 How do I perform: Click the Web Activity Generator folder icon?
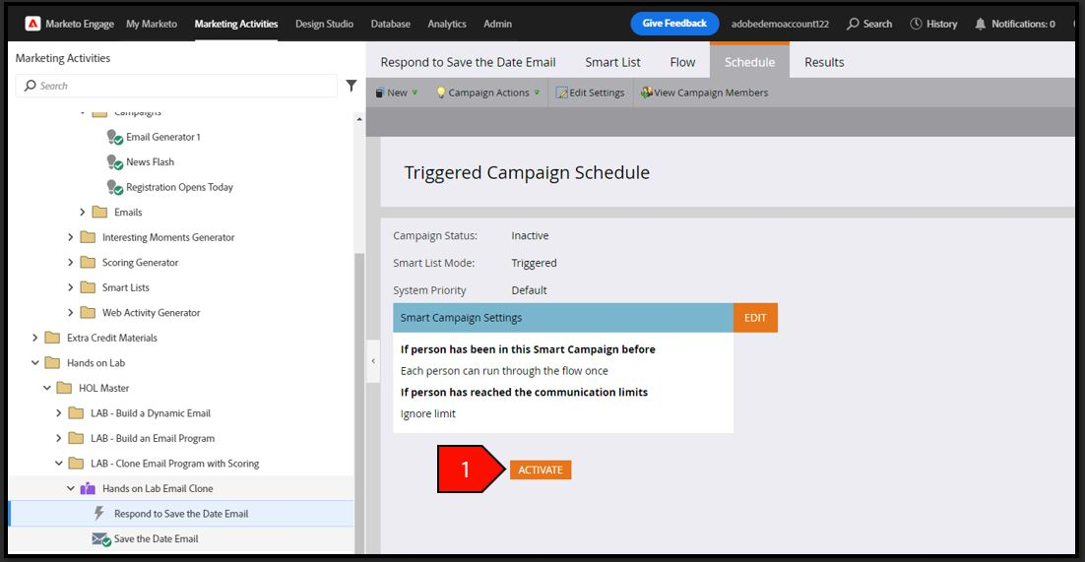[88, 312]
